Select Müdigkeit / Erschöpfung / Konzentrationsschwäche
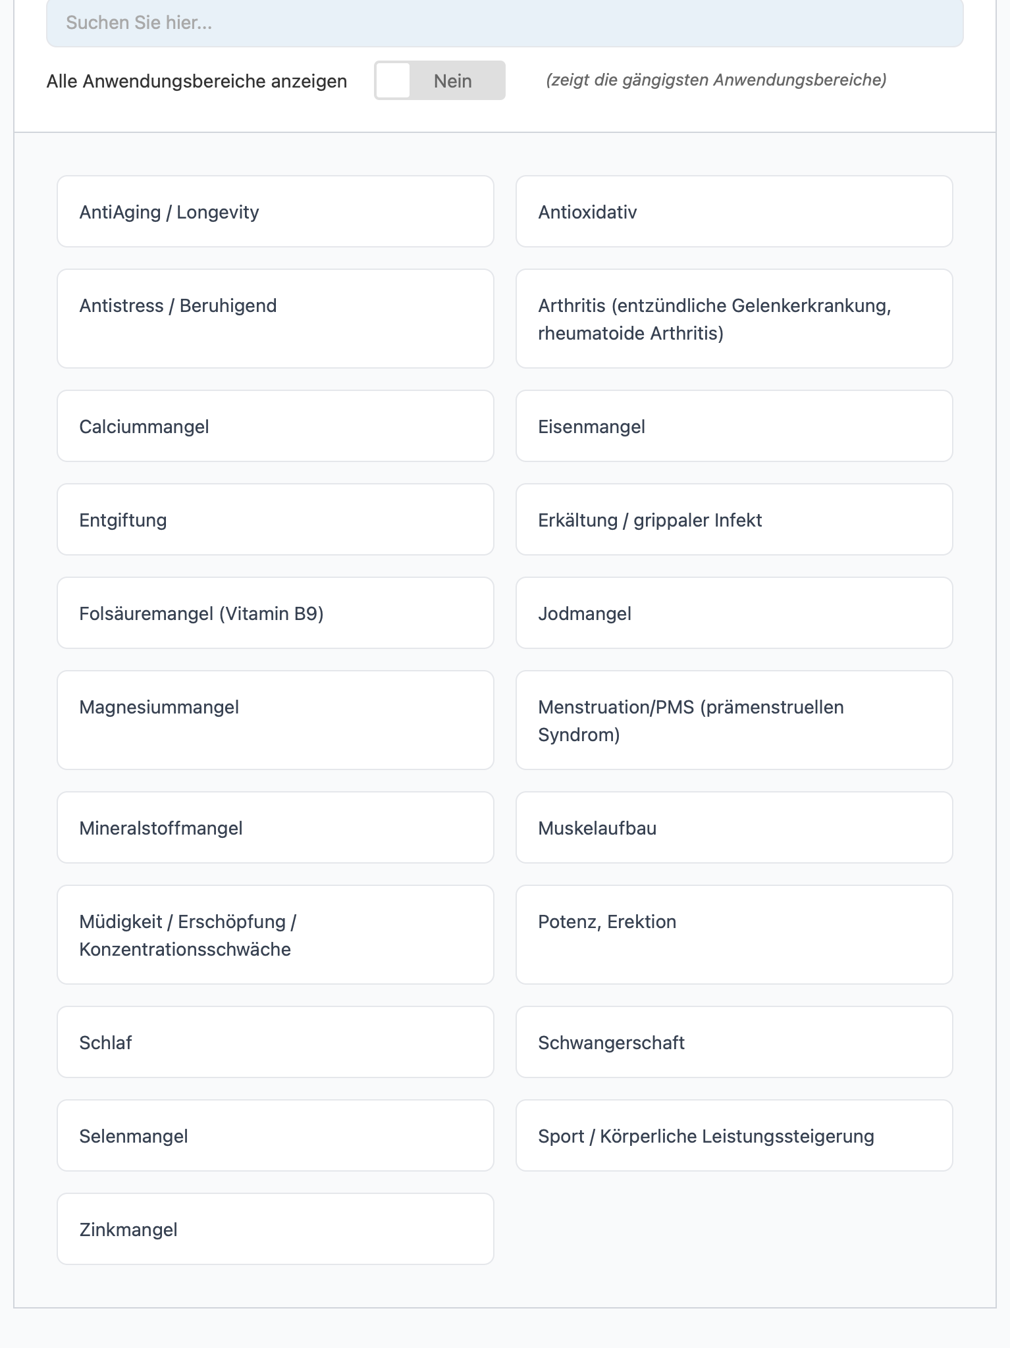 point(275,935)
